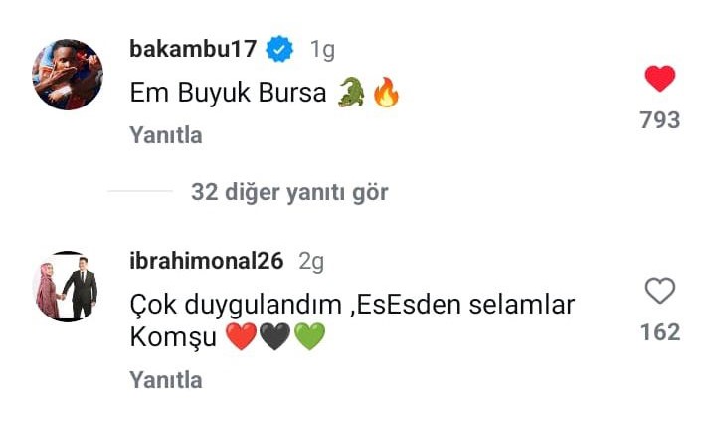This screenshot has width=716, height=422.
Task: Click the '1g' timestamp on first comment
Action: pyautogui.click(x=322, y=50)
